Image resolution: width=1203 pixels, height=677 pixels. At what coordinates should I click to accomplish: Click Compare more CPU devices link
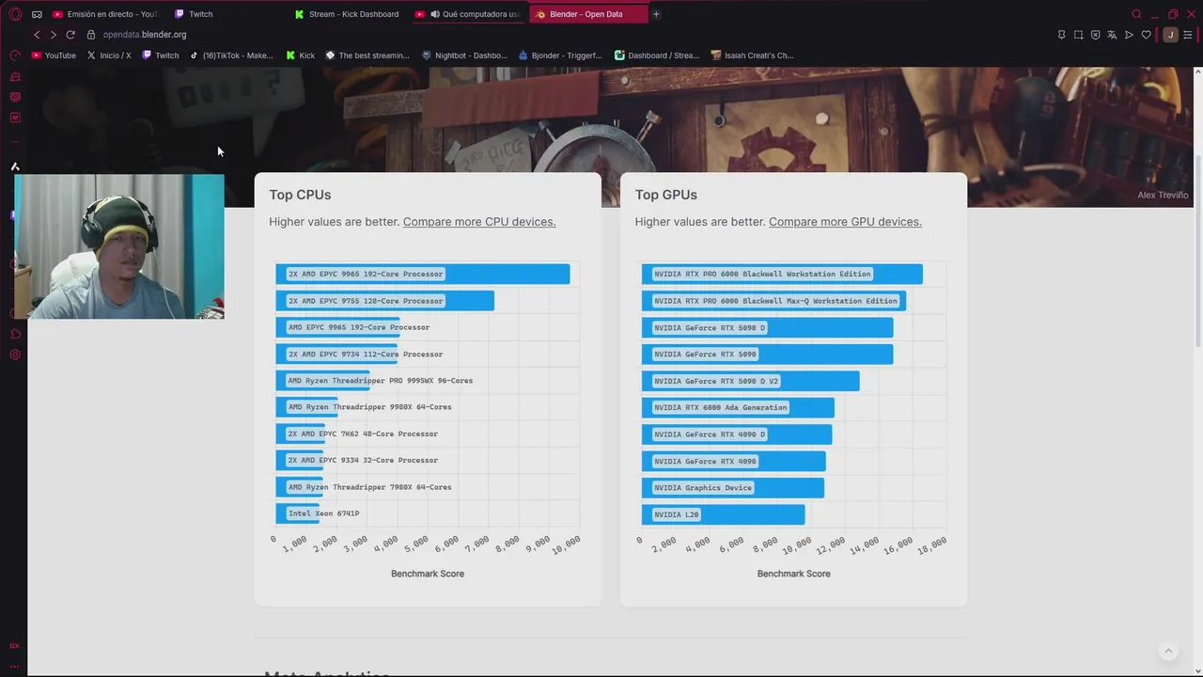[x=479, y=222]
